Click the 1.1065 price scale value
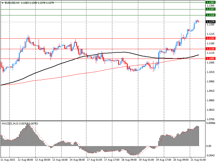The image size is (216, 162). click(211, 63)
